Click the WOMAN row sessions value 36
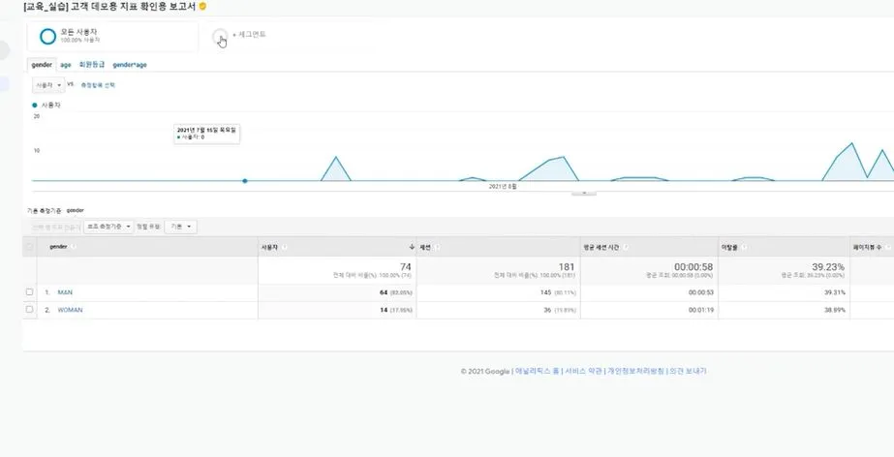Screen dimensions: 894x457 coord(547,310)
